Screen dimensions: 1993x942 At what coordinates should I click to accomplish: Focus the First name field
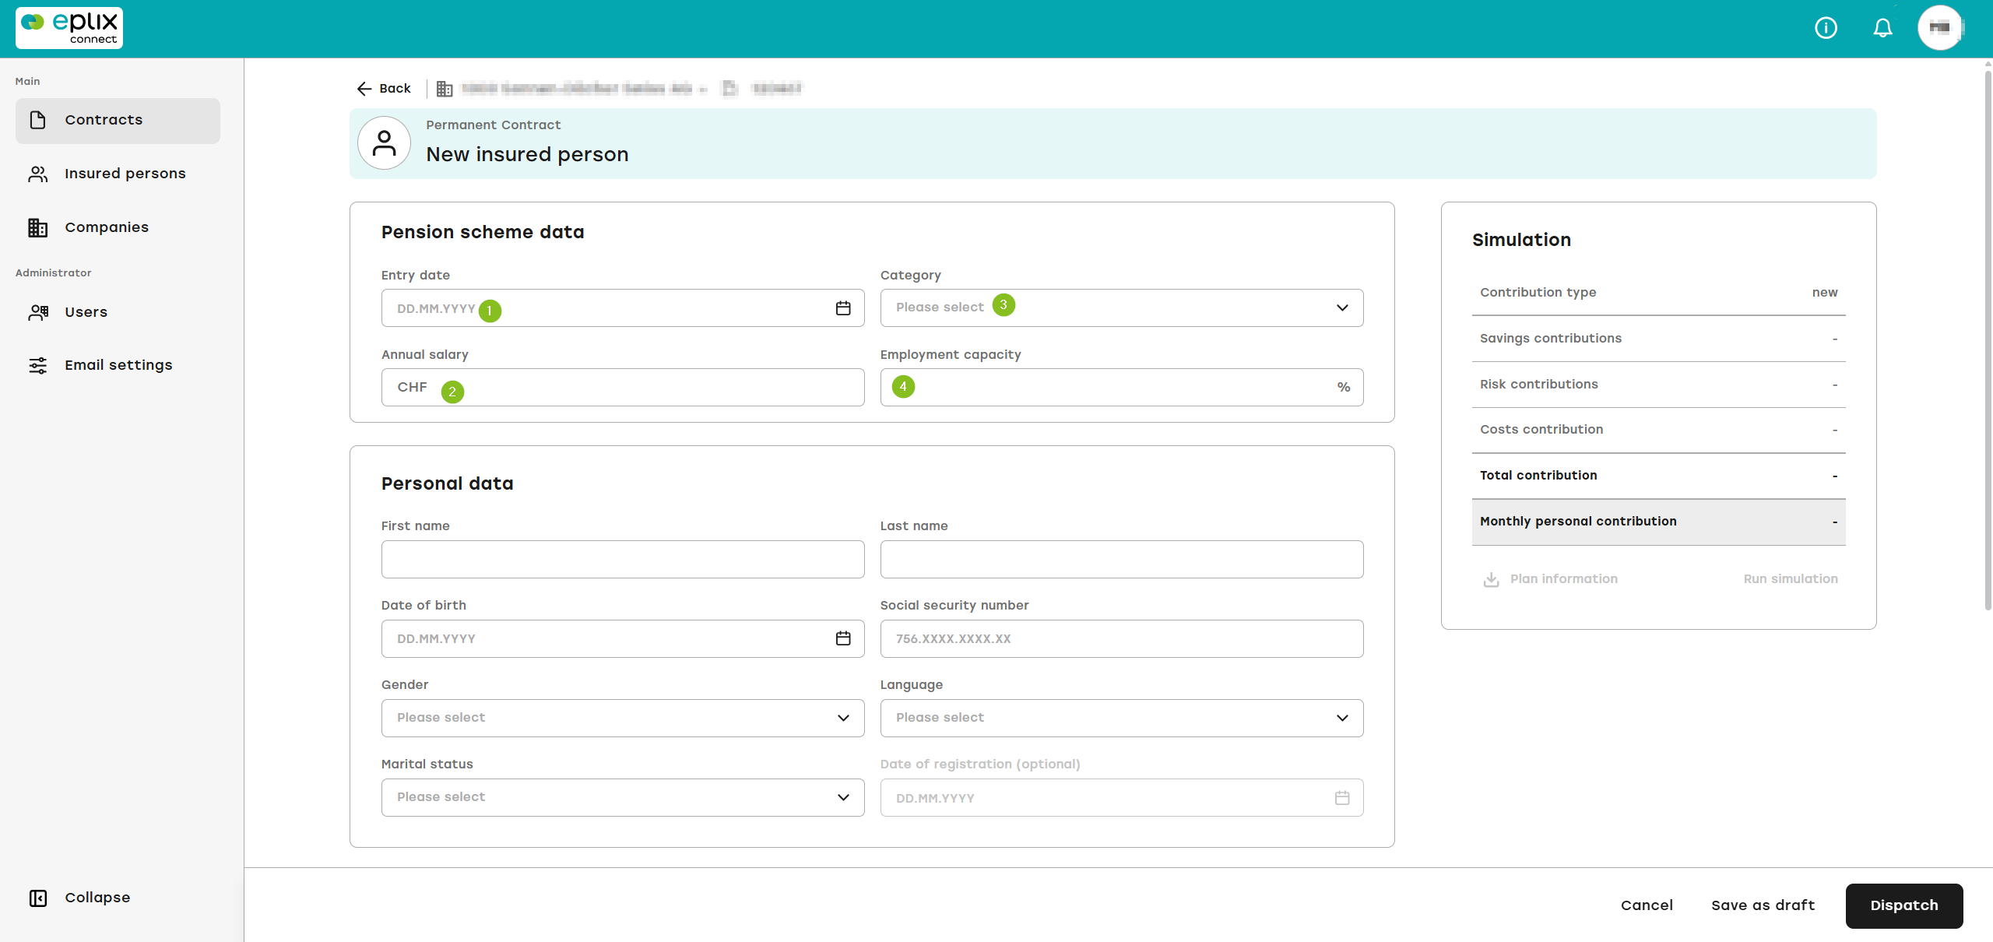tap(623, 559)
